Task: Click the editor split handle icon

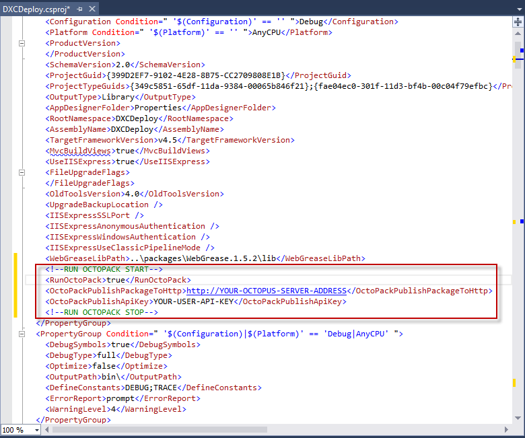Action: pyautogui.click(x=517, y=21)
